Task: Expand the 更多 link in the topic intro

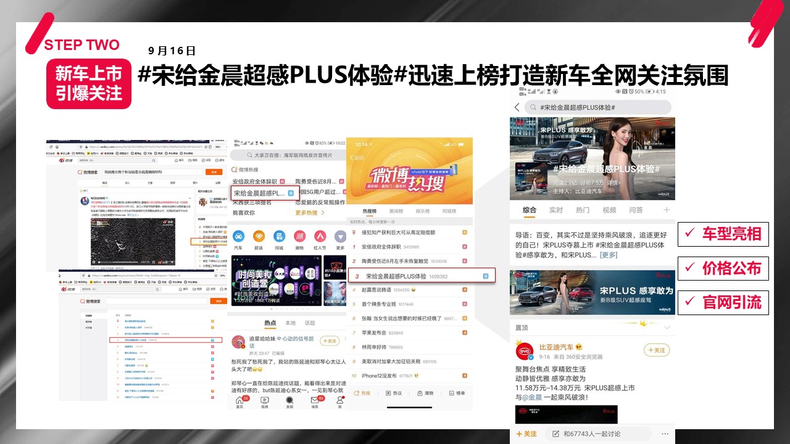Action: 609,255
